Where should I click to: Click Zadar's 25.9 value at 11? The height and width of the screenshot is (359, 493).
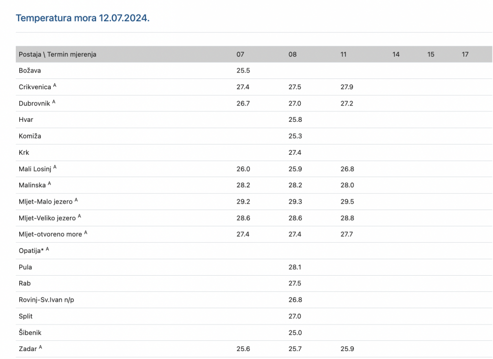347,349
